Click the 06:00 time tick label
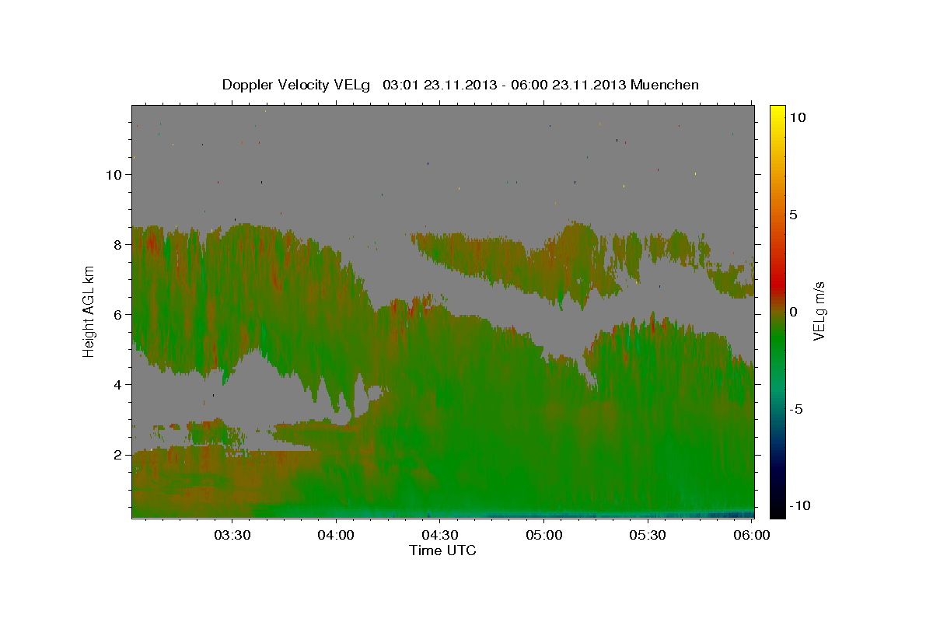 tap(752, 536)
